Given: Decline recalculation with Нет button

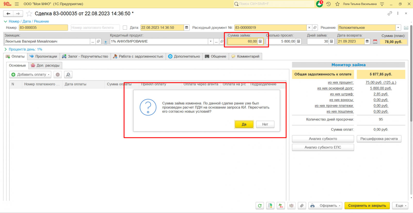Looking at the screenshot, I should point(265,124).
